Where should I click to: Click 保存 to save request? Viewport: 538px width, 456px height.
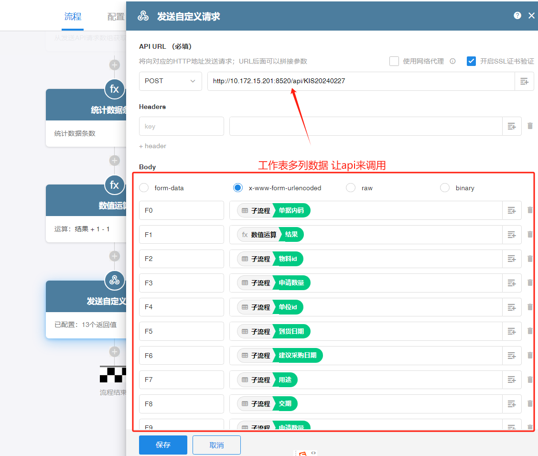(163, 445)
